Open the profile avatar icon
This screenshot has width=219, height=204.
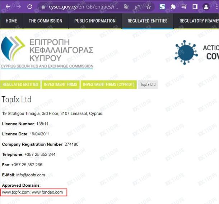click(x=206, y=7)
